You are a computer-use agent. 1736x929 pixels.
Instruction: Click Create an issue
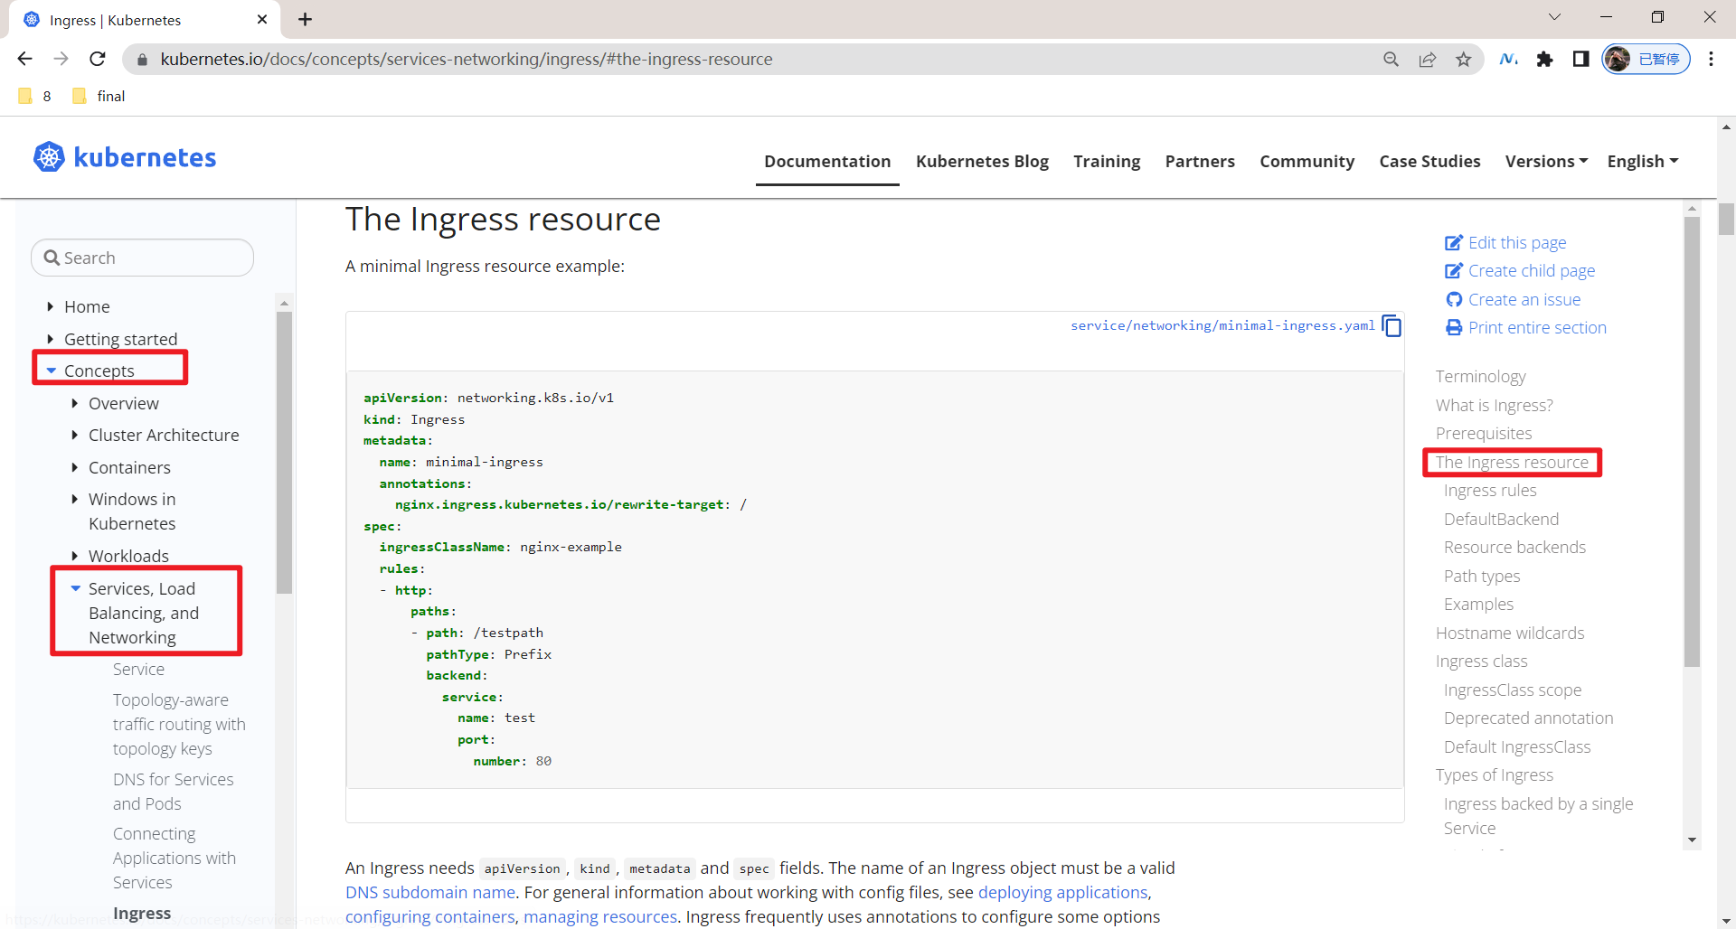coord(1513,299)
